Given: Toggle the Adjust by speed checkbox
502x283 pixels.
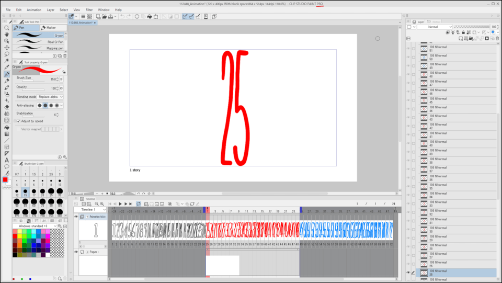Looking at the screenshot, I should 18,121.
